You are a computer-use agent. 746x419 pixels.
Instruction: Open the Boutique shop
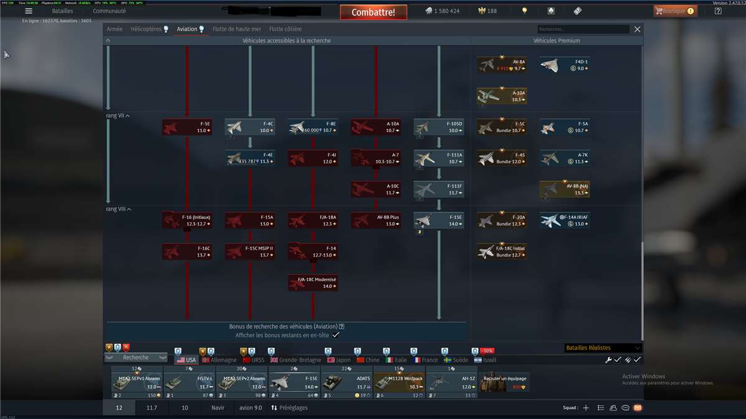click(x=675, y=11)
